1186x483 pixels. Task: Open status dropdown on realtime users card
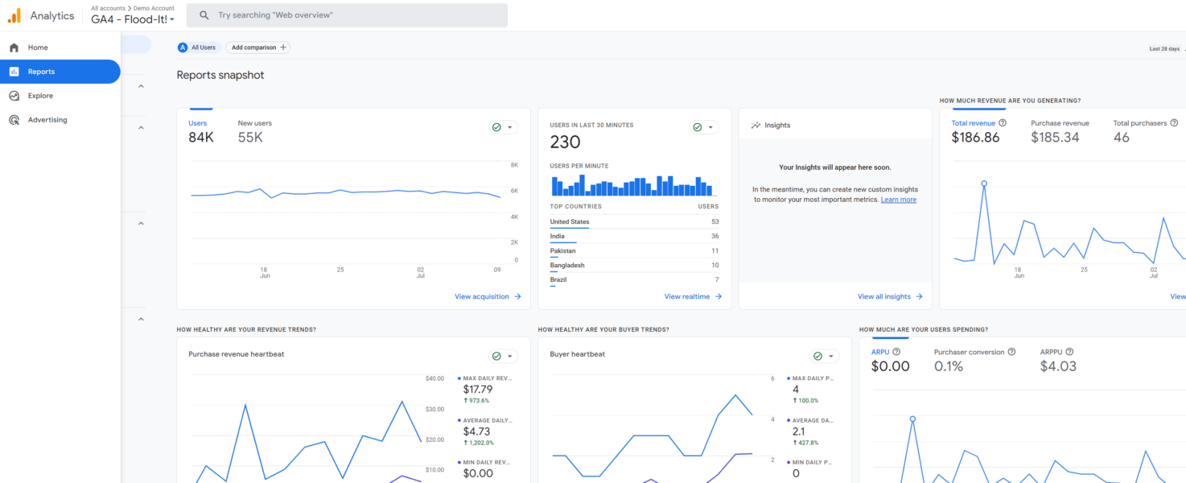click(x=704, y=127)
